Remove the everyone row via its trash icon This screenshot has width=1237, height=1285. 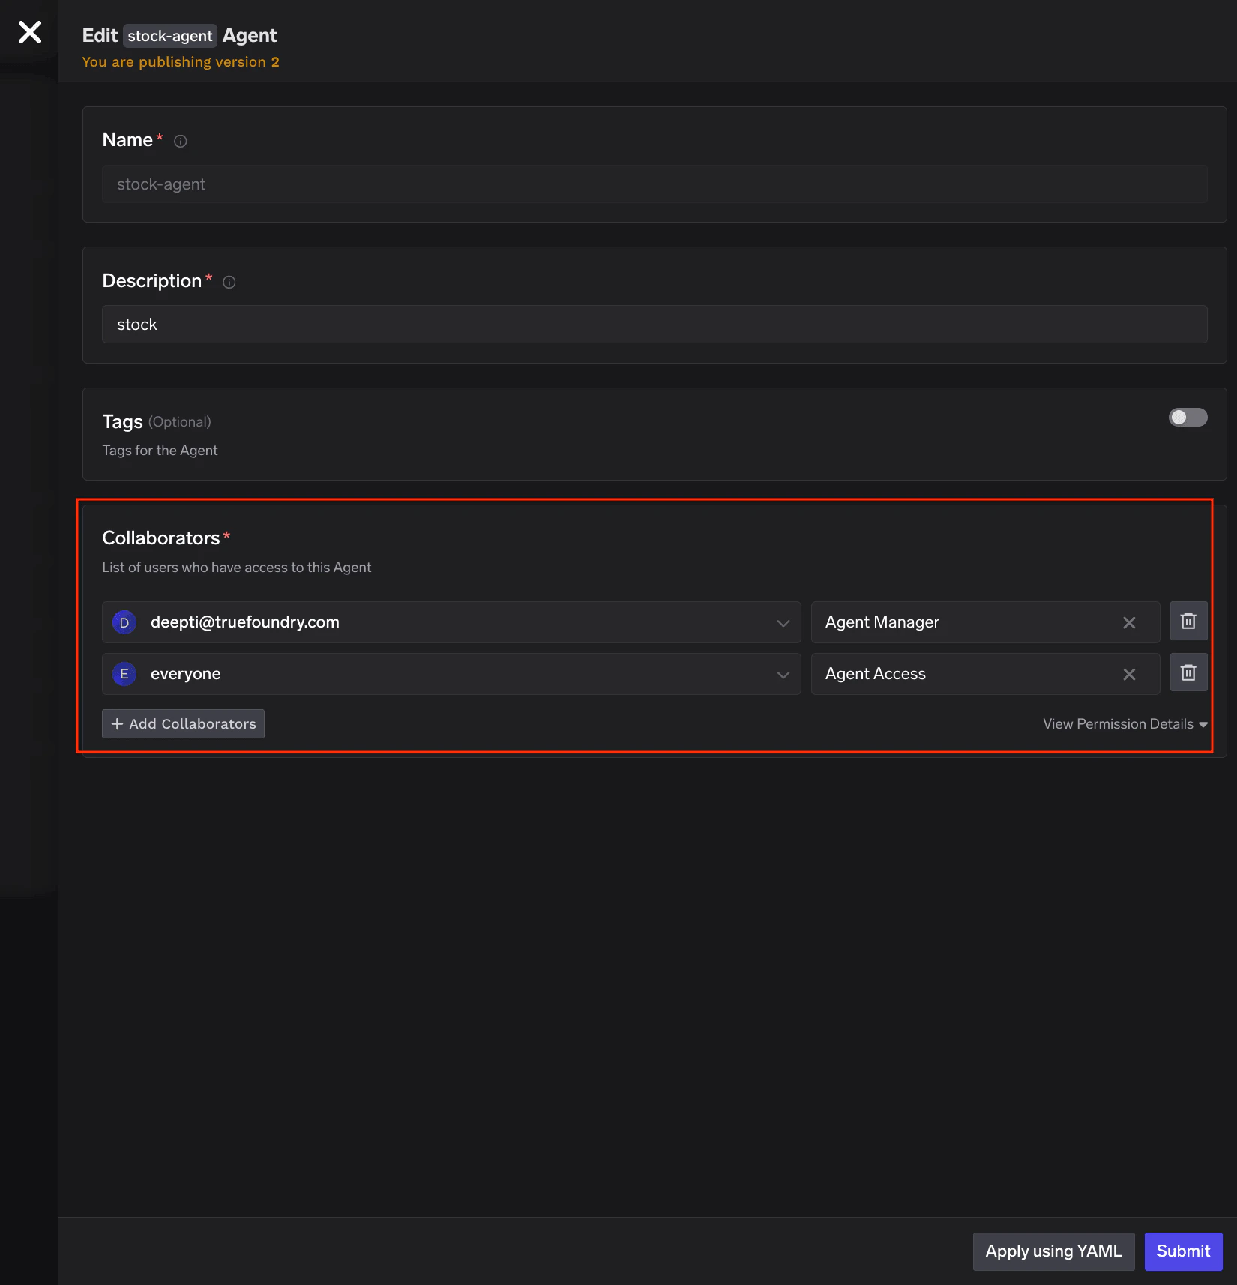click(x=1188, y=672)
